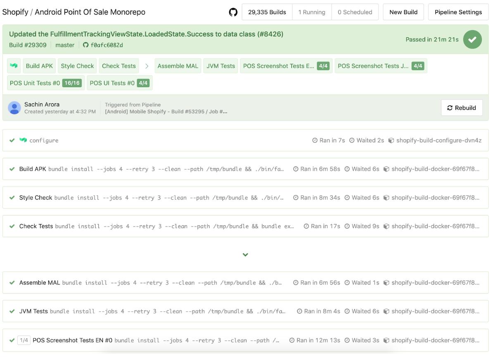The image size is (493, 358).
Task: Expand the JVM Tests job log row
Action: pos(246,311)
